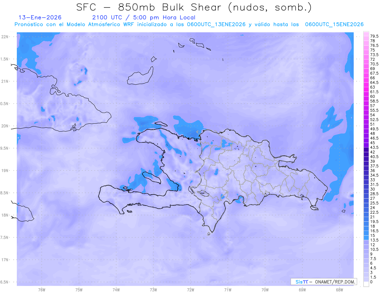The width and height of the screenshot is (381, 294).
Task: Click the latitude label "20N"
Action: pyautogui.click(x=5, y=126)
